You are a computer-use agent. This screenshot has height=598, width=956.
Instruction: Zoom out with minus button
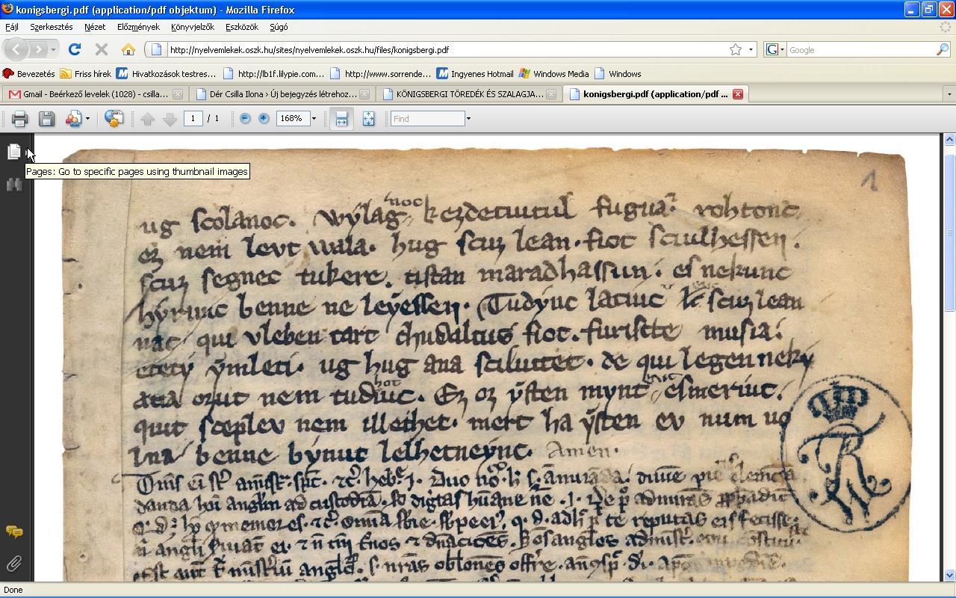tap(245, 119)
